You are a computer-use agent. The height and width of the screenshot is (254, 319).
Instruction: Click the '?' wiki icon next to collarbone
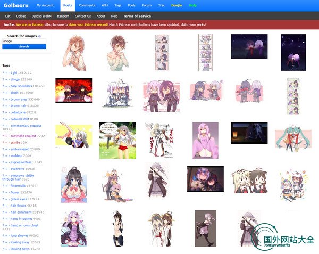click(3, 112)
